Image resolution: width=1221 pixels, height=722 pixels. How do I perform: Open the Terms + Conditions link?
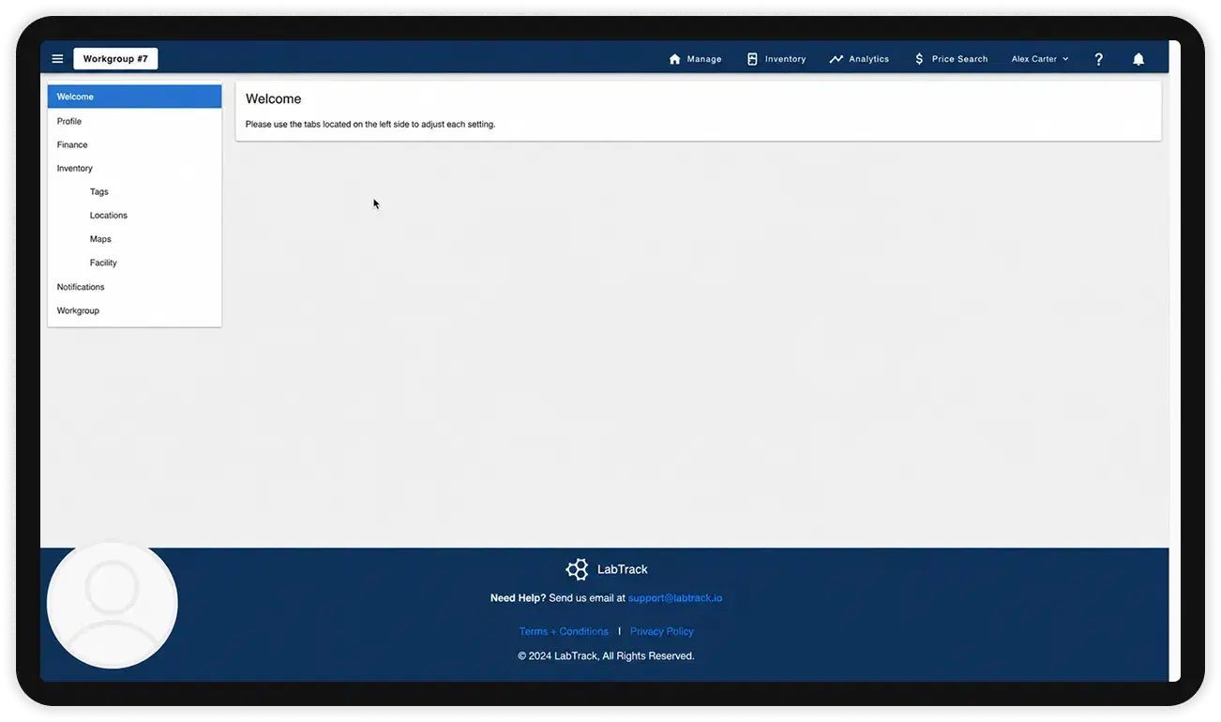[564, 632]
